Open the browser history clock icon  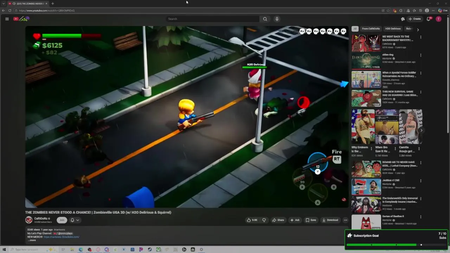[x=420, y=11]
